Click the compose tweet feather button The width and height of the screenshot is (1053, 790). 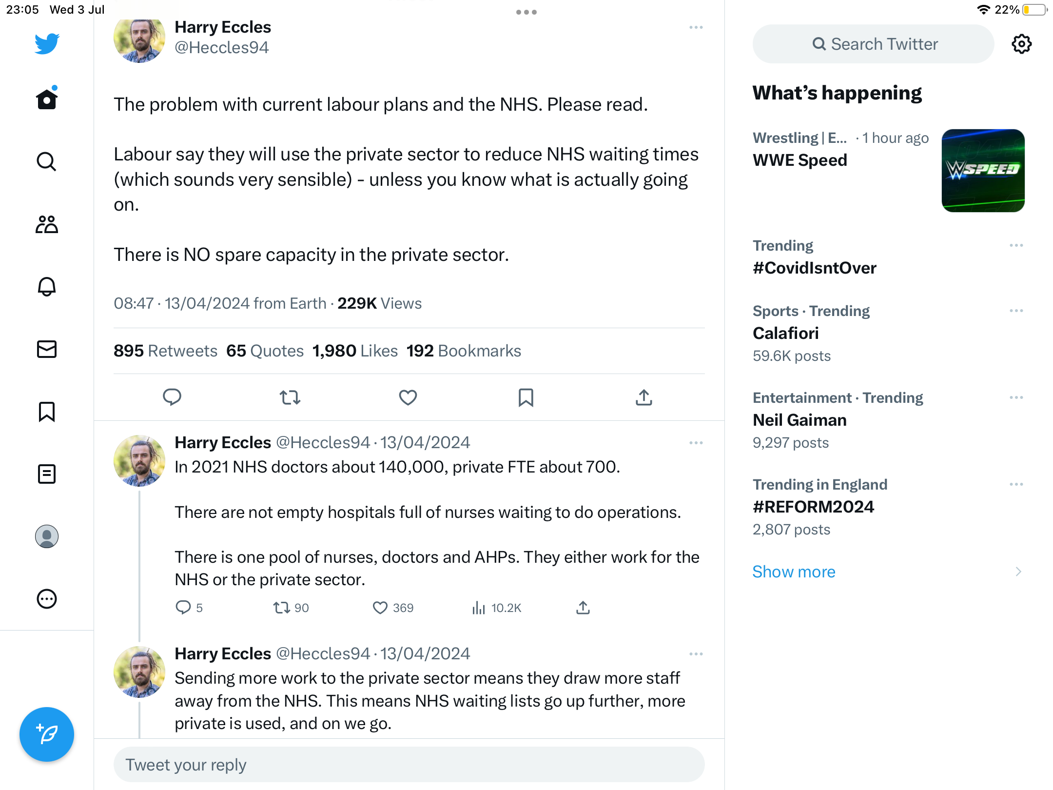[x=47, y=734]
